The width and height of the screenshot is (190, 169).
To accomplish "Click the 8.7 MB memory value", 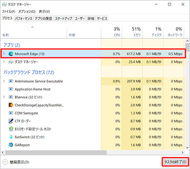I will [136, 121].
